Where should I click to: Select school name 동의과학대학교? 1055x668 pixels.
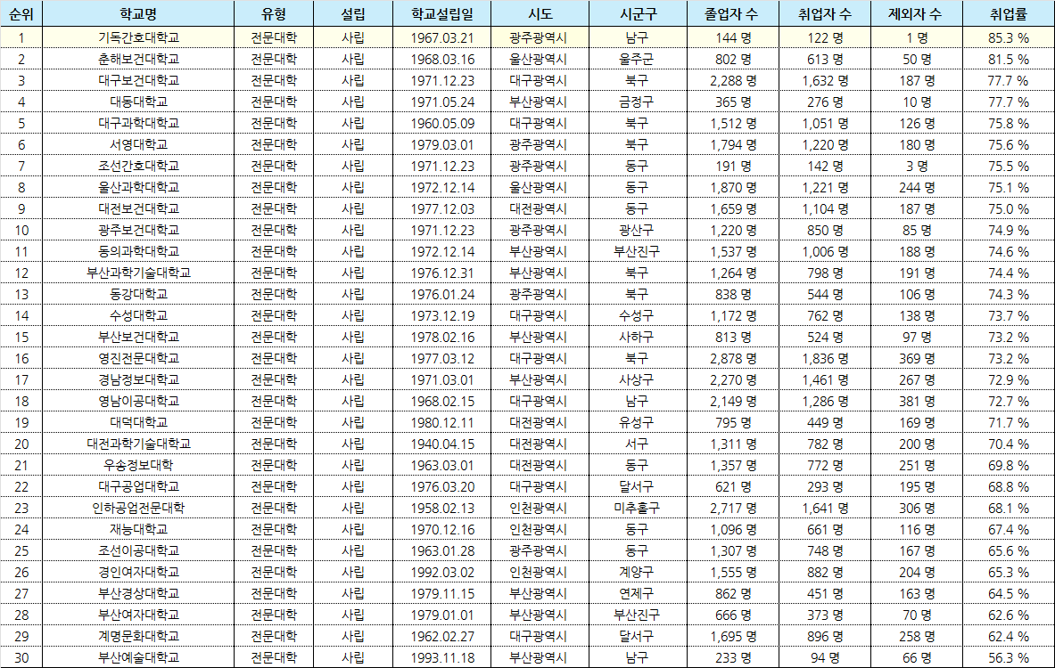coord(138,251)
